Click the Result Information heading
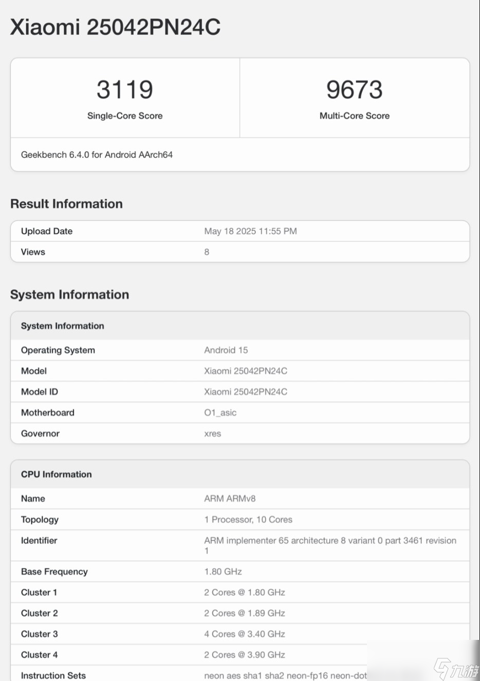The width and height of the screenshot is (480, 681). 66,204
